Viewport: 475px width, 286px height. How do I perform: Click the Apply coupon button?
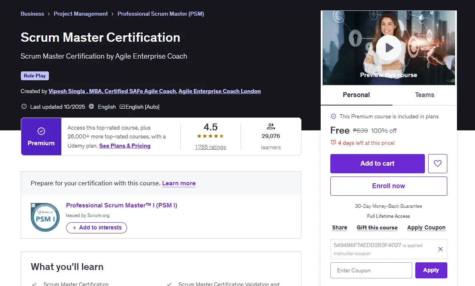pyautogui.click(x=431, y=270)
